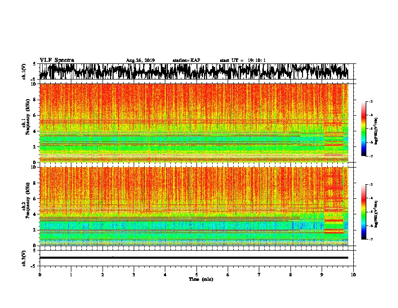398x308 pixels.
Task: Click time axis tick label "1"
Action: tap(71, 275)
